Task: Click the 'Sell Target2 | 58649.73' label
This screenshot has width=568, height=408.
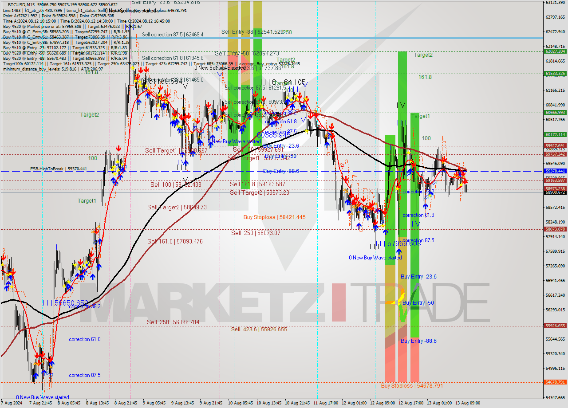Action: (x=177, y=208)
